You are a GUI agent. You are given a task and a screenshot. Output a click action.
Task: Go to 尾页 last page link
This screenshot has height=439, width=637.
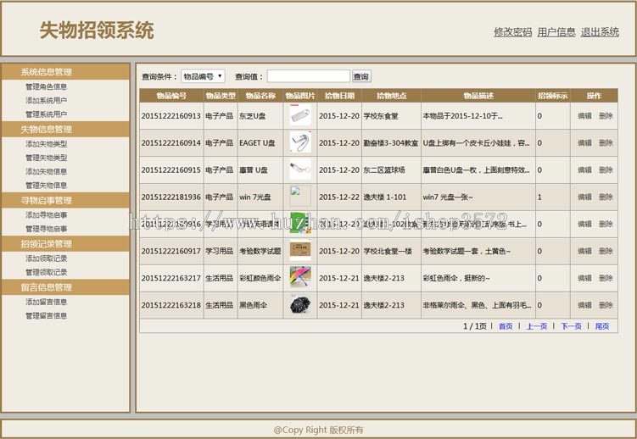click(602, 326)
